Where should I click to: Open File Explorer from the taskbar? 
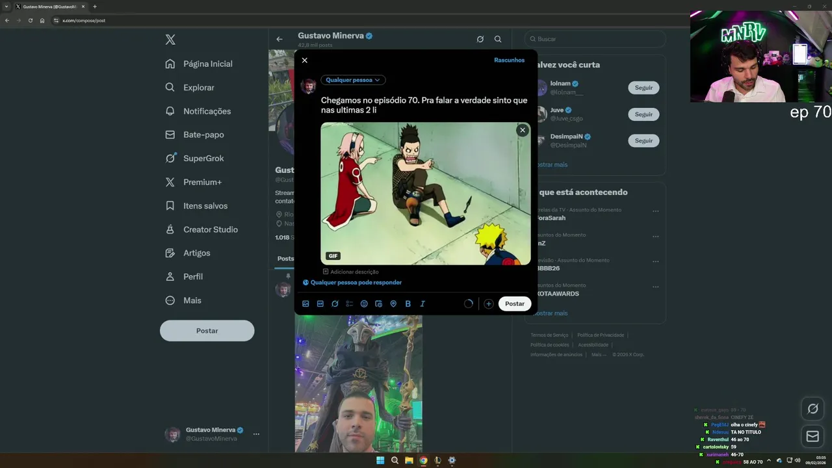[409, 460]
